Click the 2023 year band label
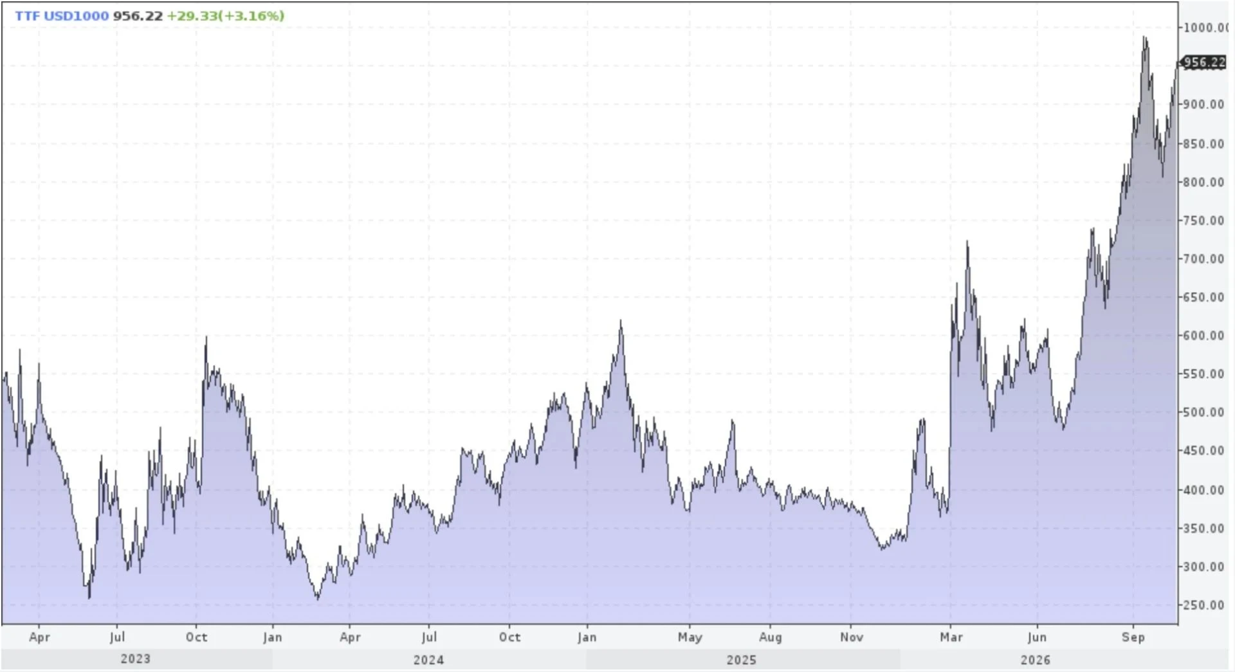The image size is (1235, 672). tap(135, 659)
